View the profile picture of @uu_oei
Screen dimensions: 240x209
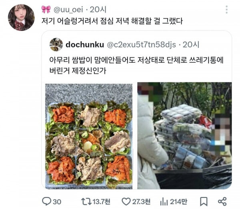tap(21, 18)
